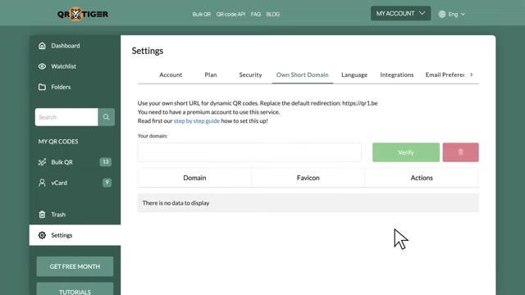Click the Bulk QR count badge 13
Viewport: 525px width, 295px height.
[x=106, y=162]
